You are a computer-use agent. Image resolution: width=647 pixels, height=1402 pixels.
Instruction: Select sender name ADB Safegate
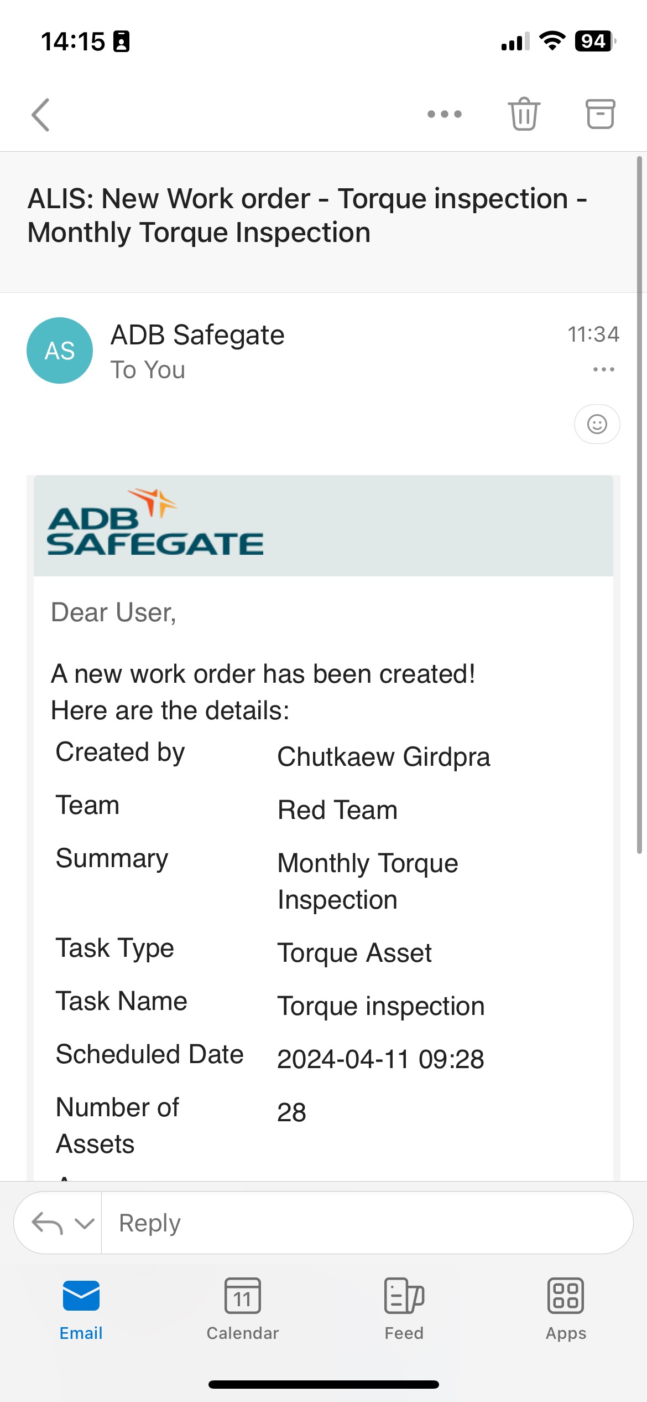(197, 334)
